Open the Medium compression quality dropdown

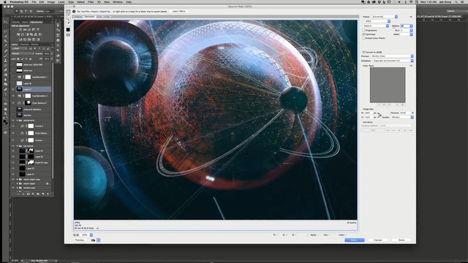(x=376, y=26)
